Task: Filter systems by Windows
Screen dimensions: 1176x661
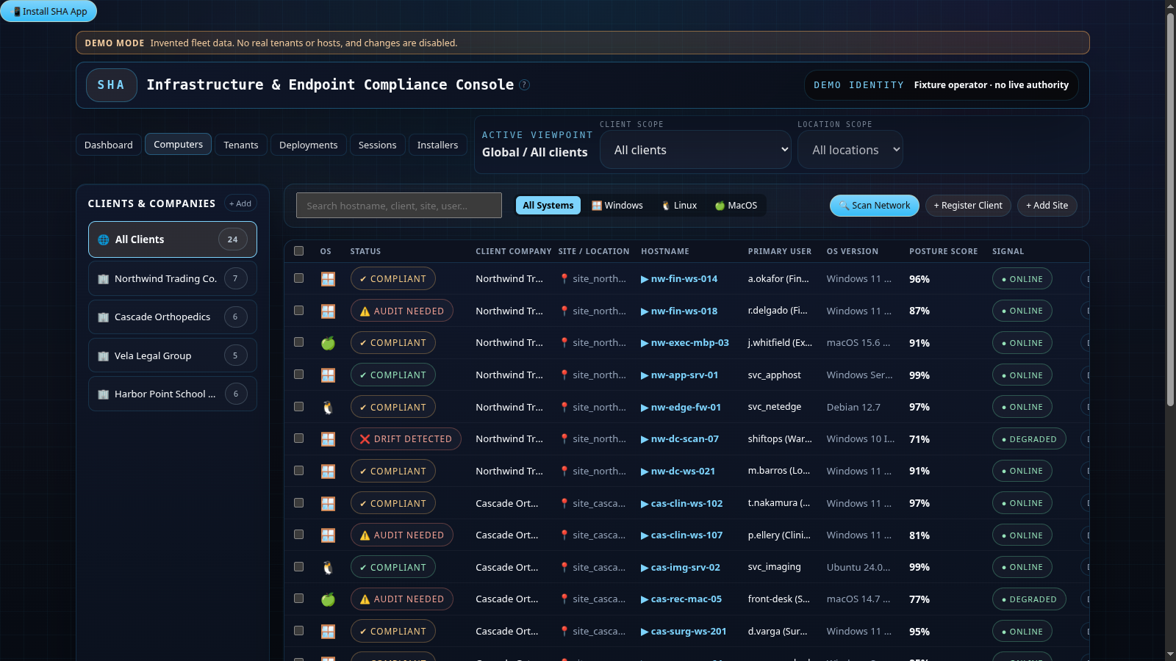Action: coord(617,206)
